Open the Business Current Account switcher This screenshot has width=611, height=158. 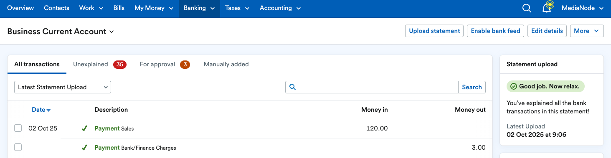tap(61, 31)
